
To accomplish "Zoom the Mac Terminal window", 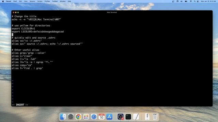I will 18,13.
